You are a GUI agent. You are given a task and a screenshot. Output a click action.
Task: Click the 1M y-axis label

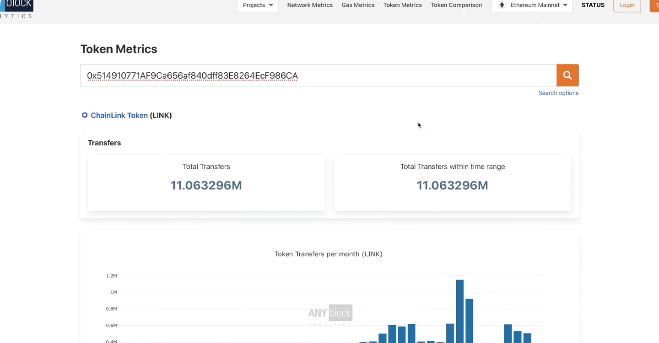113,292
